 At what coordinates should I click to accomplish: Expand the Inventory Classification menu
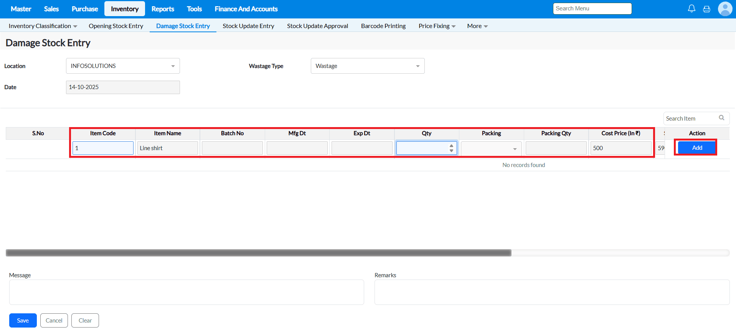click(43, 26)
